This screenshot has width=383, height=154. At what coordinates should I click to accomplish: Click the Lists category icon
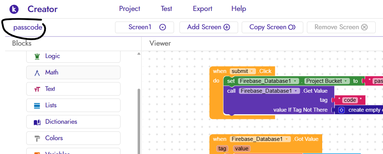coord(37,106)
